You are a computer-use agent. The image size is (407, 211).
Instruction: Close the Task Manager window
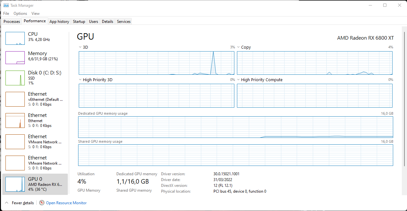coord(400,5)
